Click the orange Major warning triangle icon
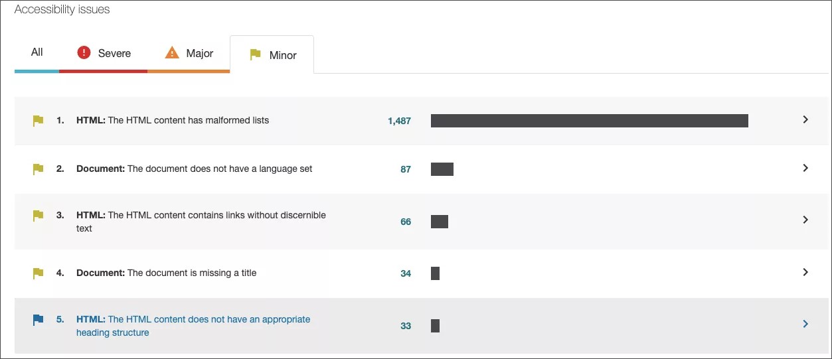The height and width of the screenshot is (359, 832). coord(172,53)
